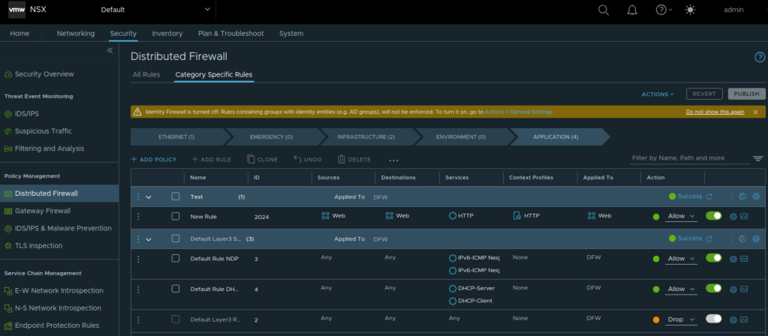Click Add Policy link

(154, 160)
